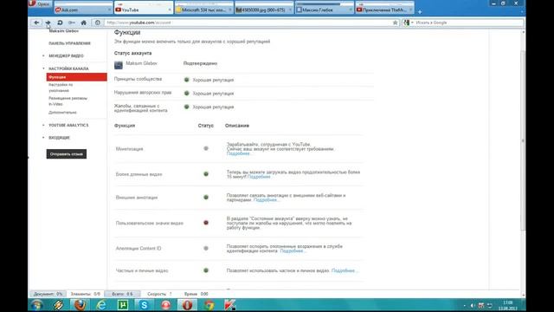Click the site info badge before the URL
The image size is (554, 312).
[x=97, y=23]
